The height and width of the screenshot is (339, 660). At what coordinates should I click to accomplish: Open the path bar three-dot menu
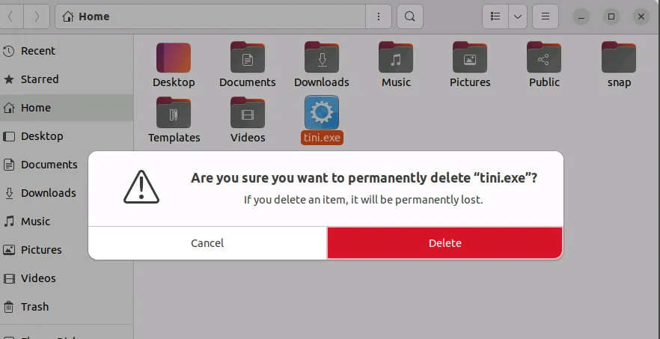click(x=379, y=16)
